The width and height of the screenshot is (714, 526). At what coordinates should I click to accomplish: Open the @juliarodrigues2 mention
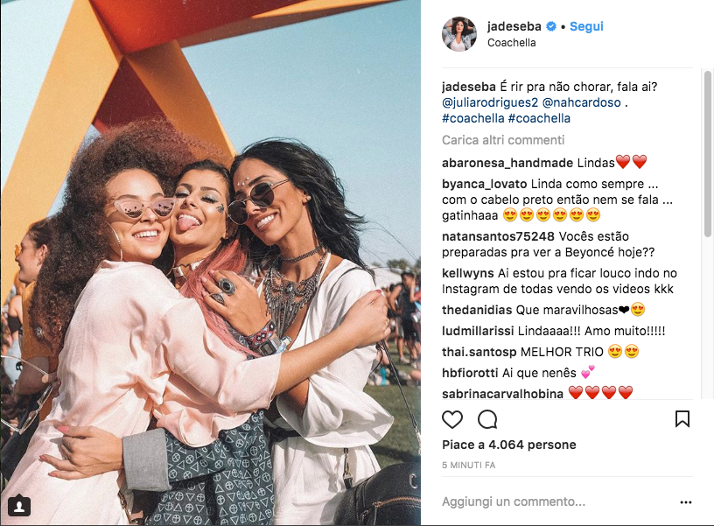click(490, 102)
